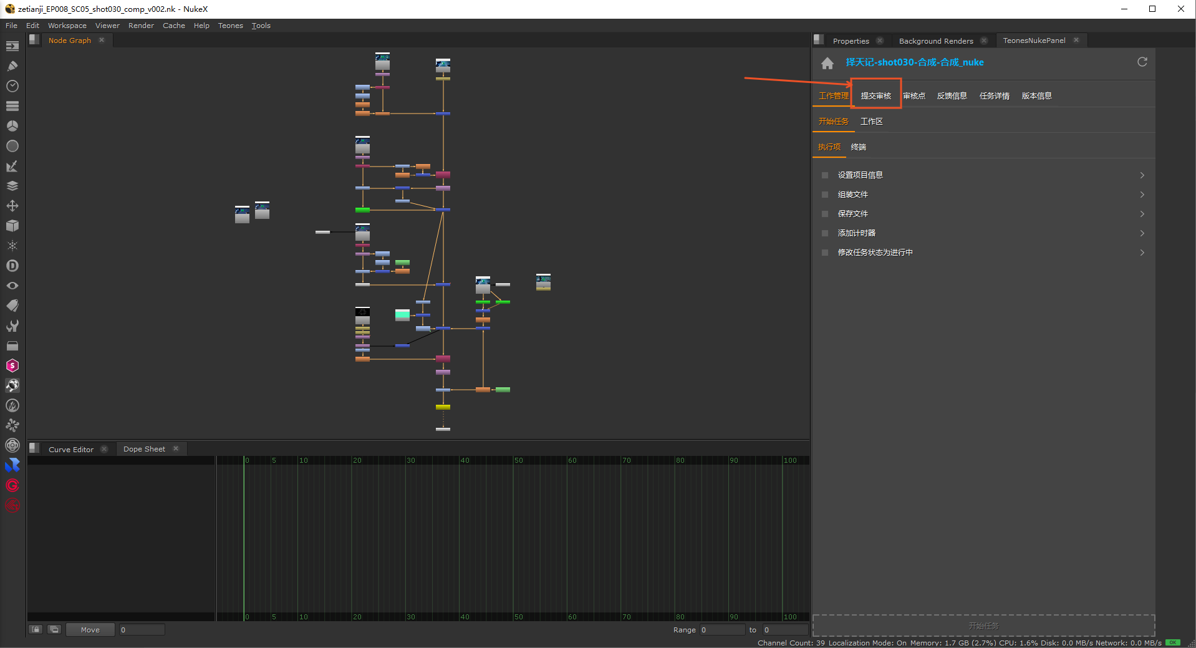Open the Render menu

point(141,26)
